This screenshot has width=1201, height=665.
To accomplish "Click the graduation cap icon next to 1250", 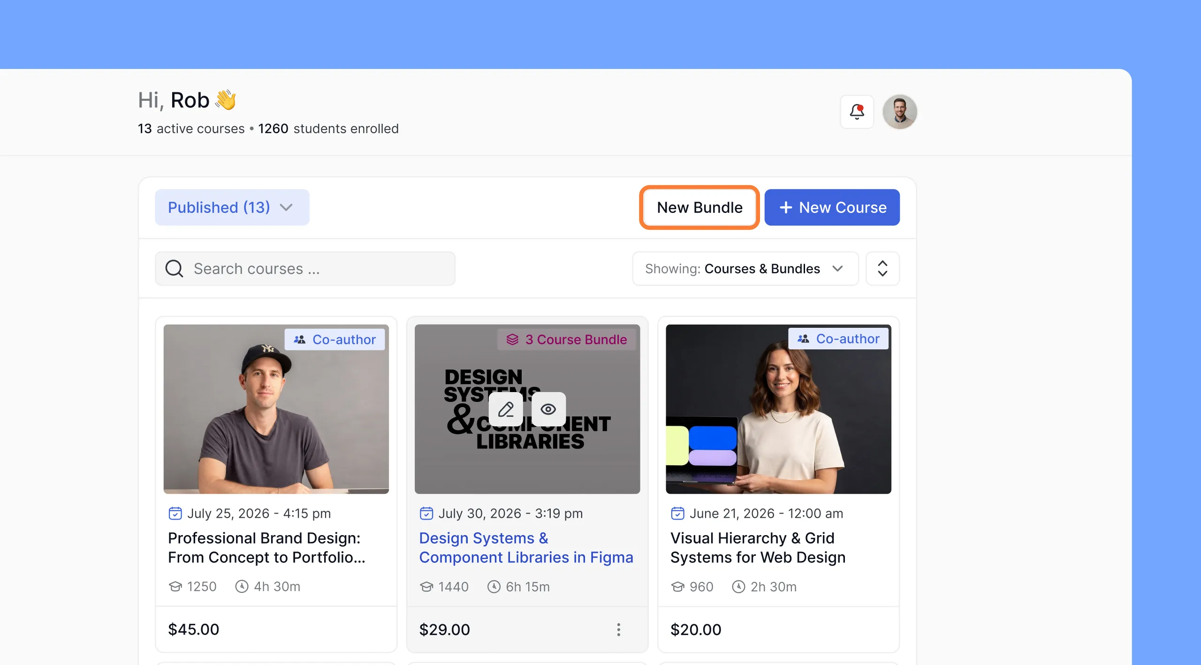I will [x=175, y=586].
